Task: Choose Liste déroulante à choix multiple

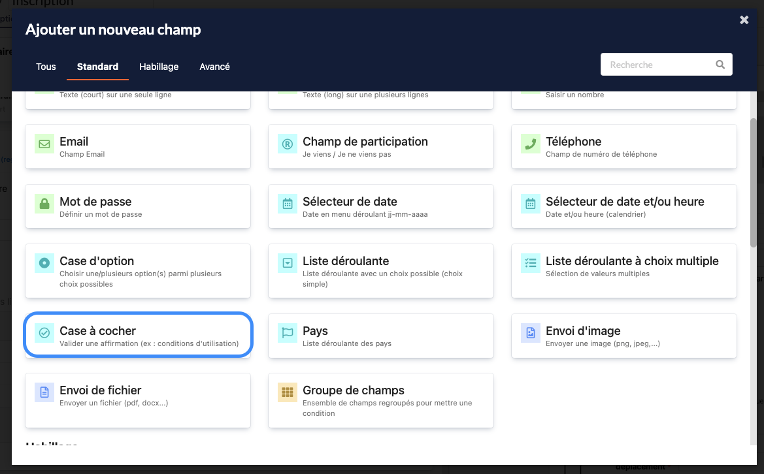Action: pos(623,266)
